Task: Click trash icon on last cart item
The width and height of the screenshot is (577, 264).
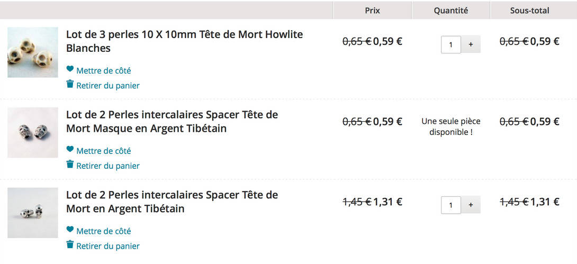Action: 70,245
